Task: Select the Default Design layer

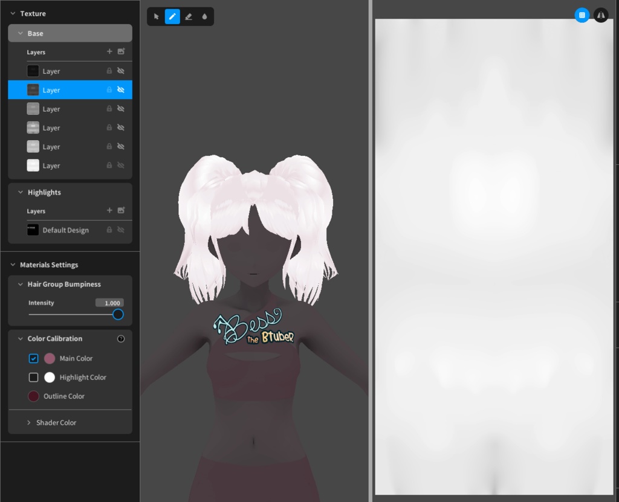Action: click(x=65, y=230)
